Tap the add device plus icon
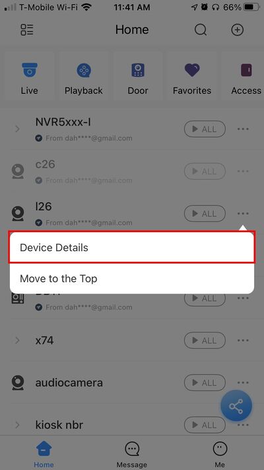Viewport: 264px width, 470px height. [237, 30]
